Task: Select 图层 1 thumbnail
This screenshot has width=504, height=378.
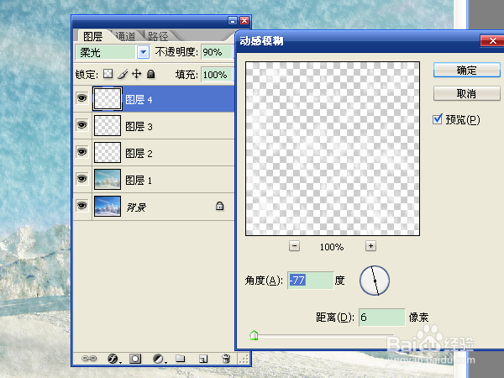Action: coord(108,180)
